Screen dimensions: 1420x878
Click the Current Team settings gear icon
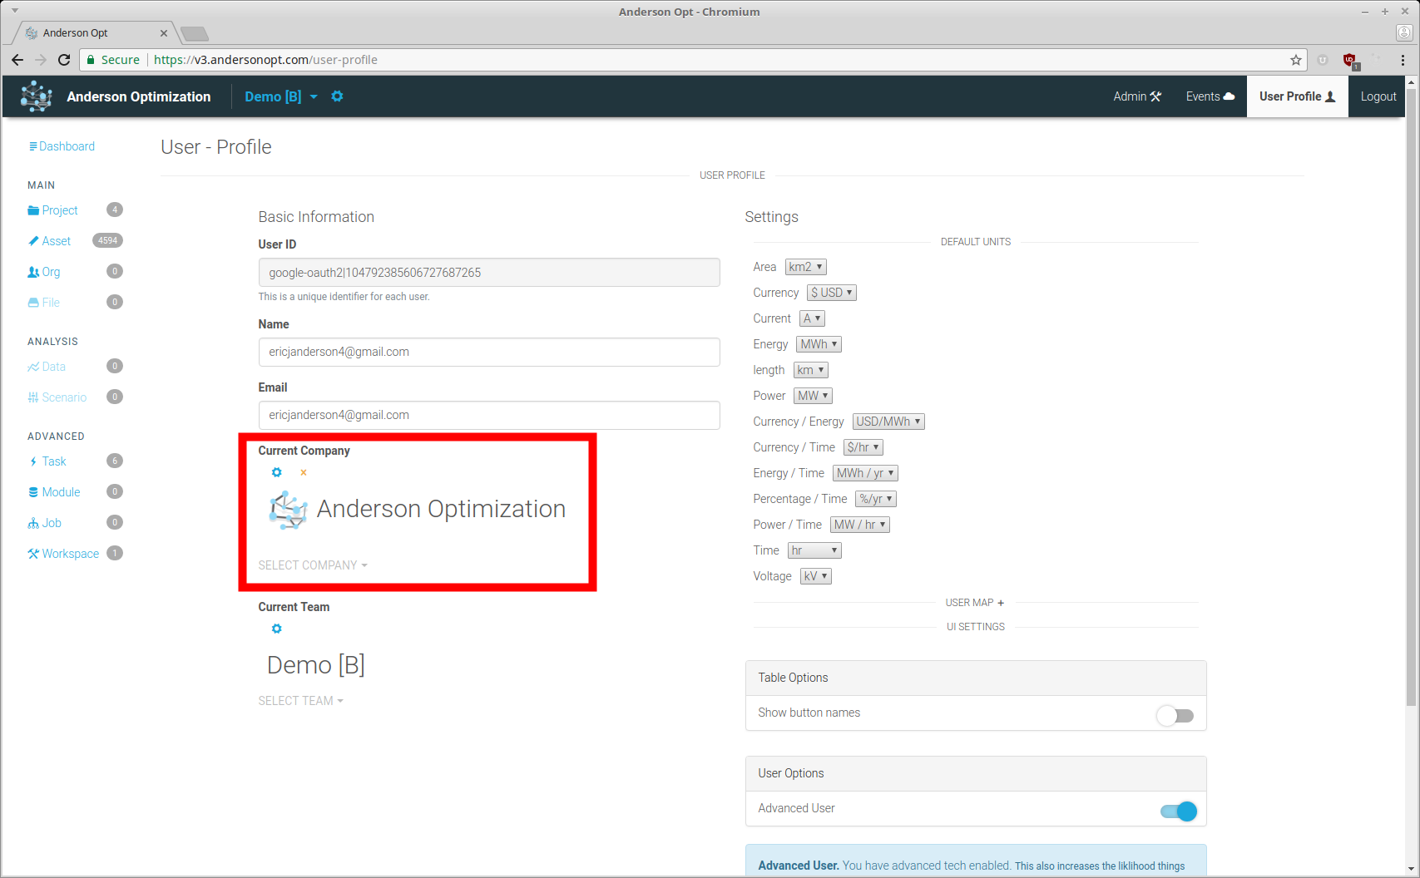277,629
